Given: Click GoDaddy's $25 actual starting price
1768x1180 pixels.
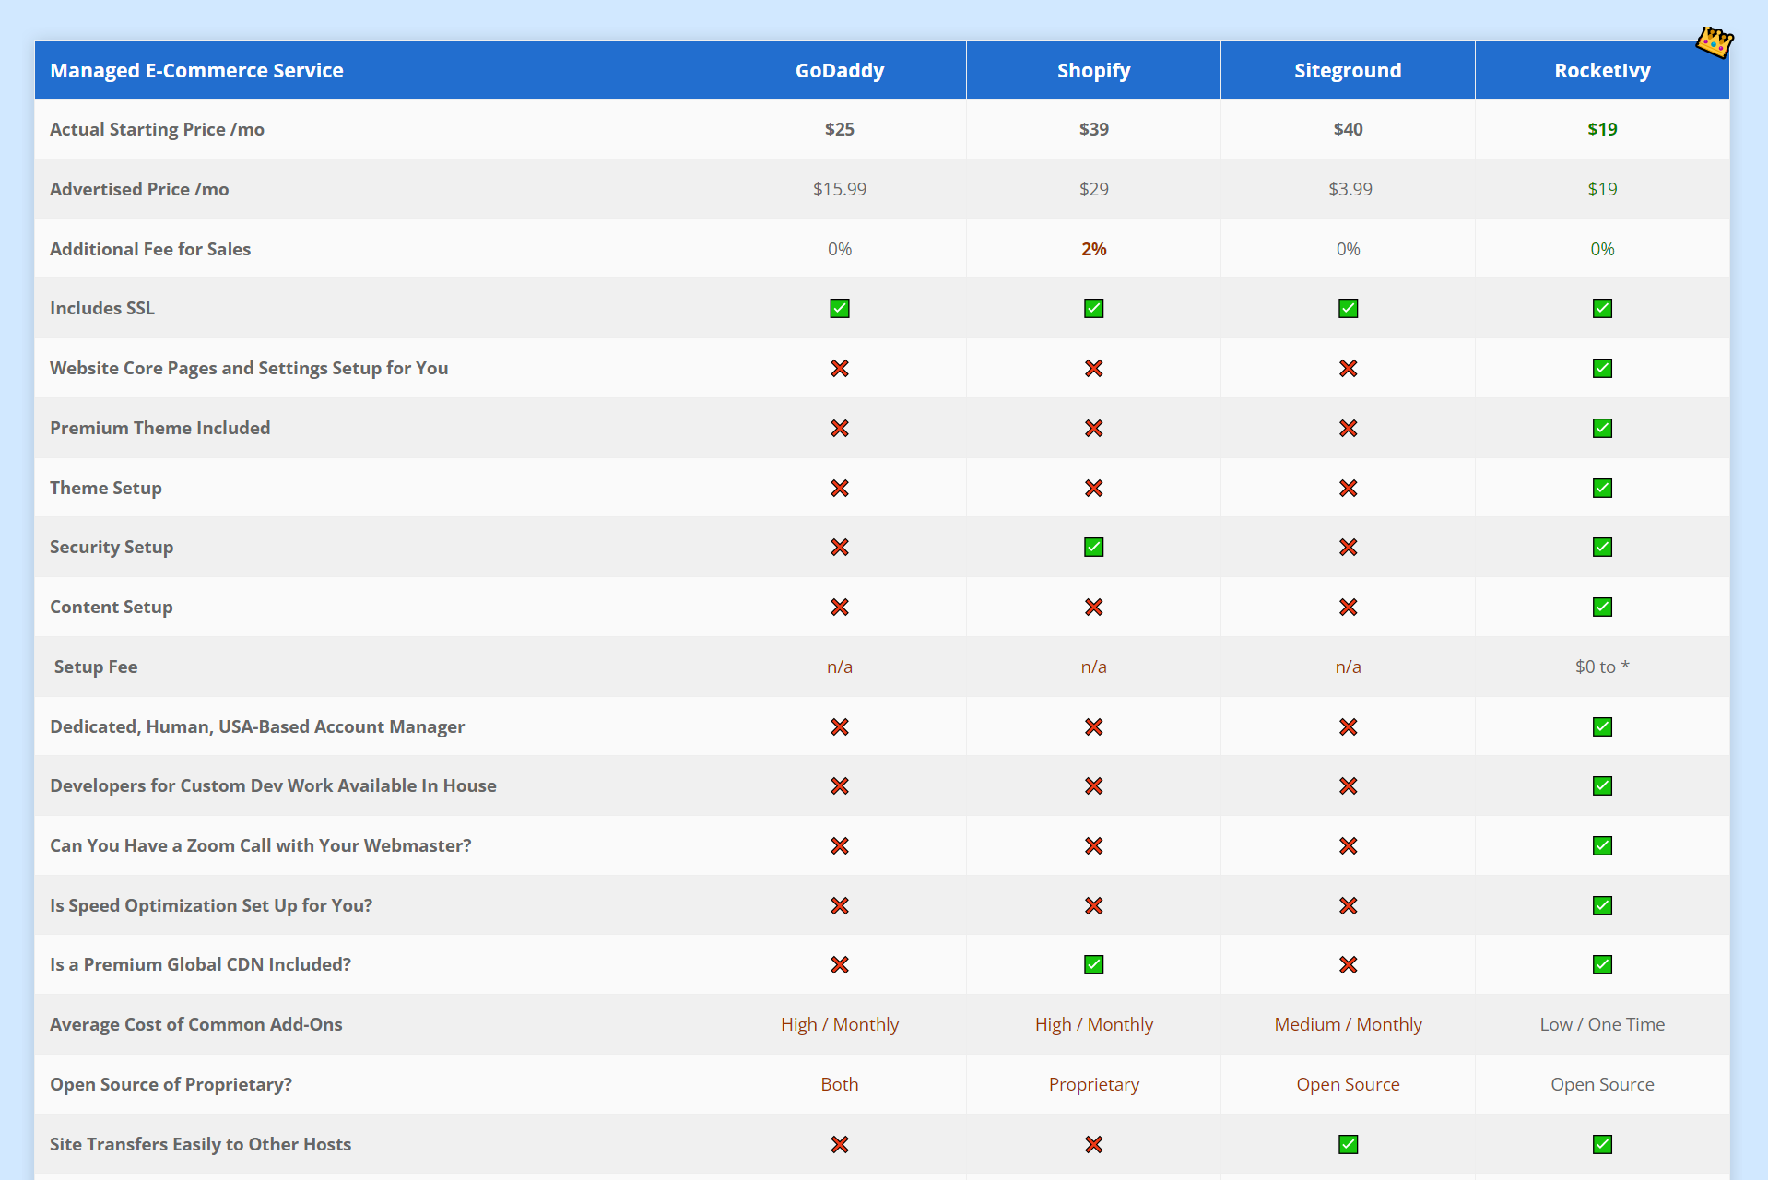Looking at the screenshot, I should pyautogui.click(x=840, y=129).
